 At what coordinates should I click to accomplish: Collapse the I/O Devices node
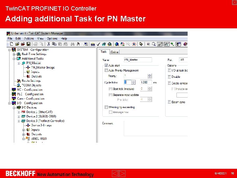tap(14, 107)
